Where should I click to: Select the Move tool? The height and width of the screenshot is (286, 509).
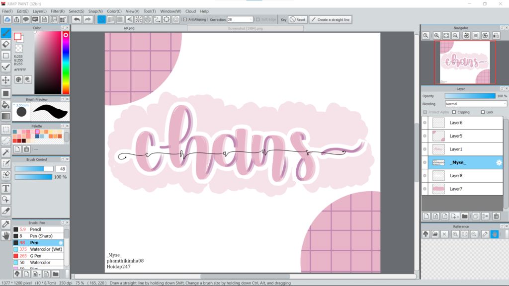pos(6,80)
